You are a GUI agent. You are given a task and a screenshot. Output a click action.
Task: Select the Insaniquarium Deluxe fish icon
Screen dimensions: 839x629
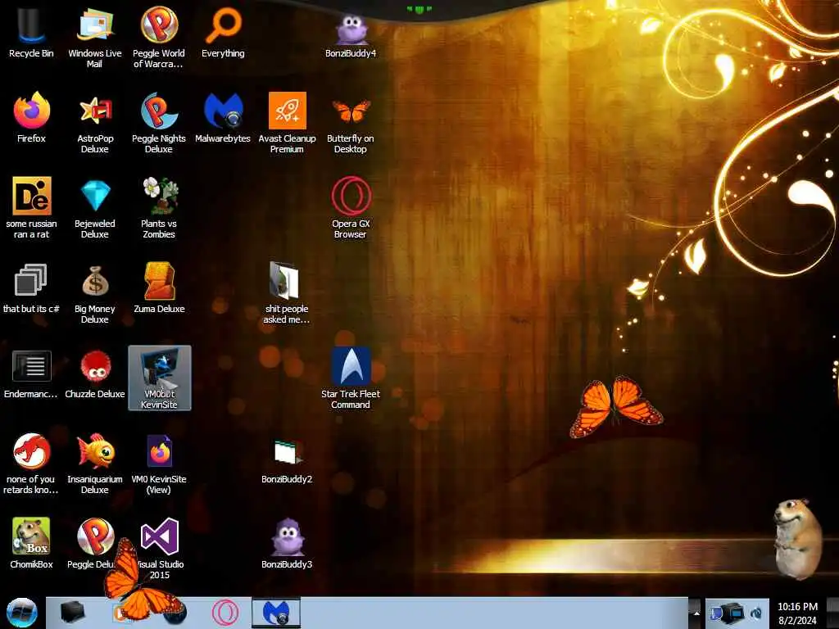pos(95,464)
